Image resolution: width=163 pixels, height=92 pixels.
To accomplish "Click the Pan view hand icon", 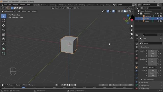I will 132,30.
